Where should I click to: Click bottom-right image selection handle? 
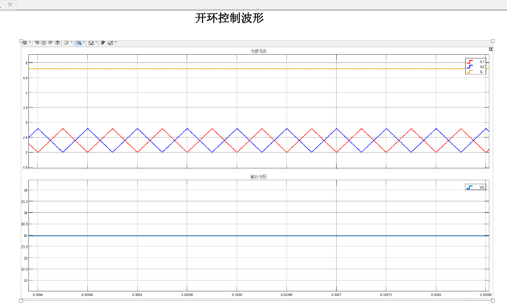(493, 300)
